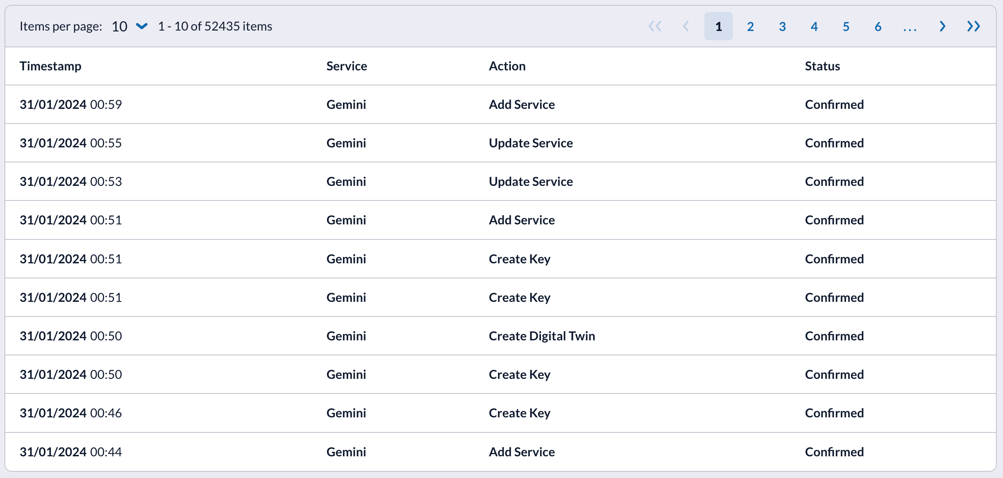The height and width of the screenshot is (478, 1003).
Task: Click Update Service in the 00:55 row
Action: (531, 143)
